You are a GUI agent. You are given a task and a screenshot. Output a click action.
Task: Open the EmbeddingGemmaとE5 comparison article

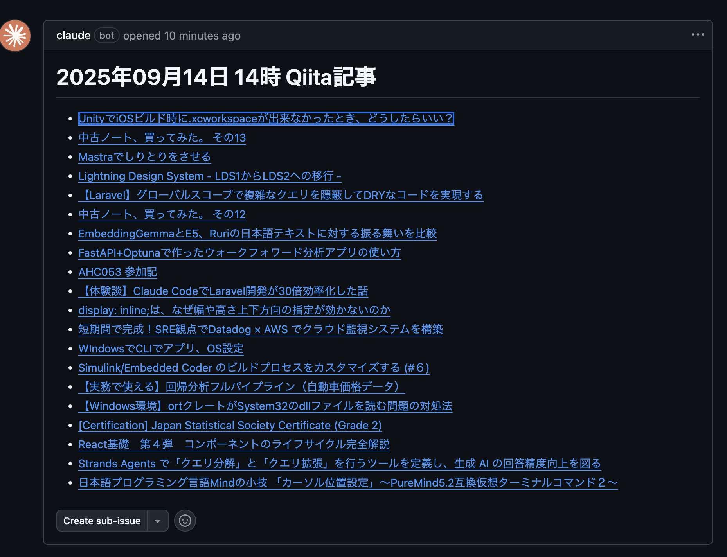[257, 233]
